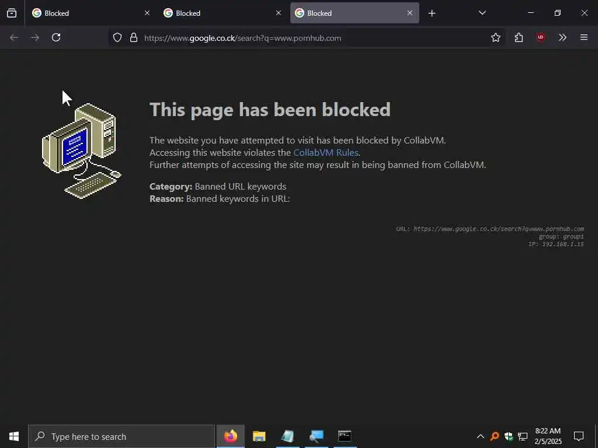The height and width of the screenshot is (448, 598).
Task: Open the clock showing 8:22 AM
Action: (x=548, y=436)
